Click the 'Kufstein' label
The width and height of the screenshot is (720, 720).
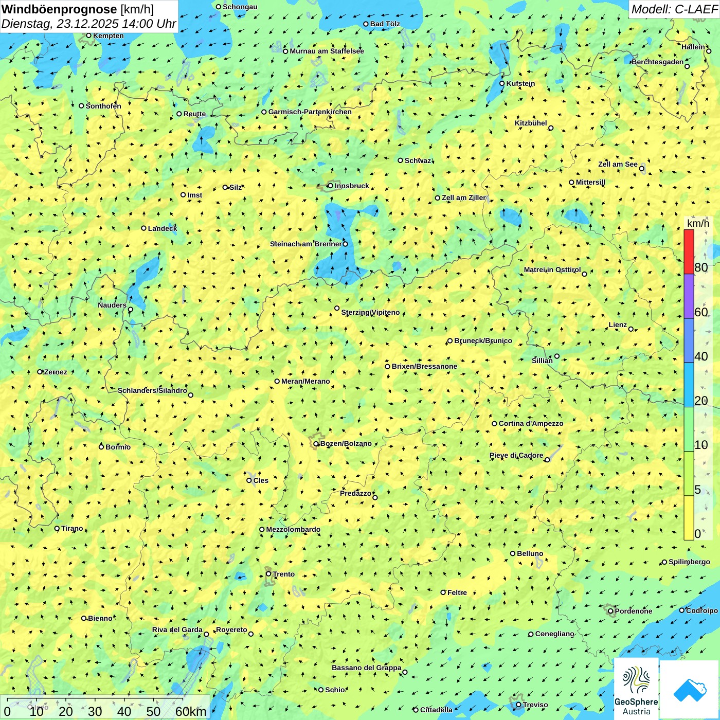(520, 83)
